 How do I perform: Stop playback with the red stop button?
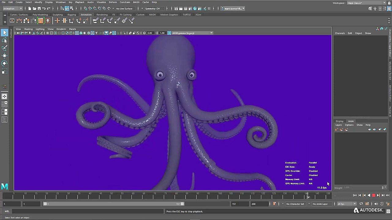pyautogui.click(x=373, y=195)
